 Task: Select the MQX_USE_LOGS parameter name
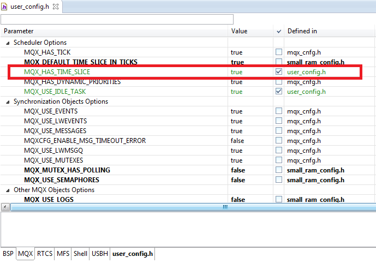49,200
